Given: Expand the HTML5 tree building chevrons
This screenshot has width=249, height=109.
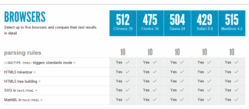Looking at the screenshot, I should (39, 82).
